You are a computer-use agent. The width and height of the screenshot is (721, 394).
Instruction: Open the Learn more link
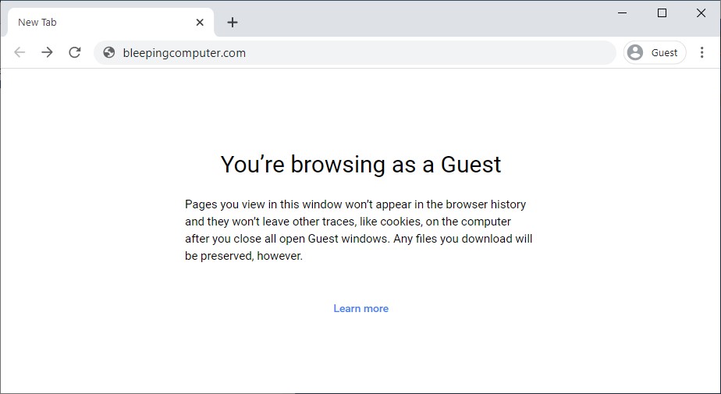coord(360,308)
